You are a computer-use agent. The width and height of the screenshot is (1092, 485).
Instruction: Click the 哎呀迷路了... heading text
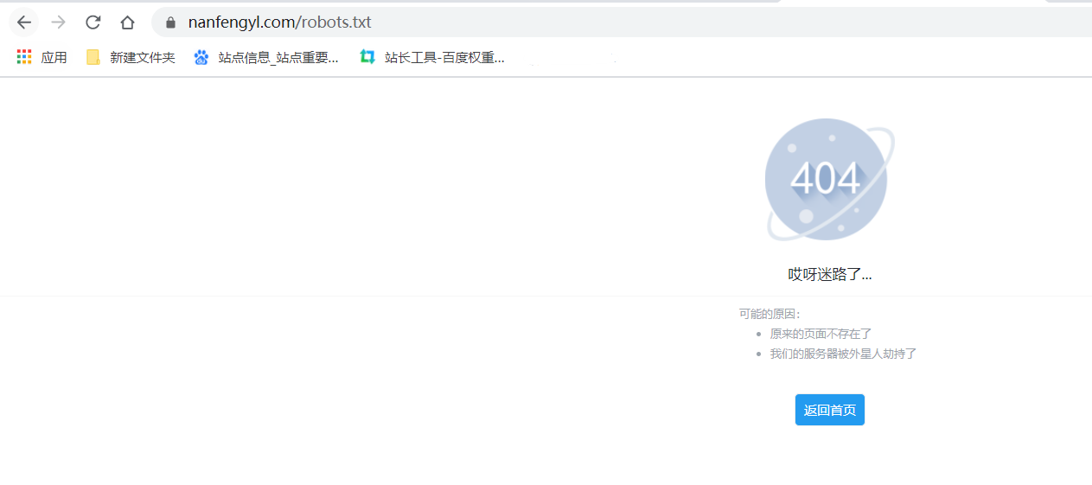(829, 274)
